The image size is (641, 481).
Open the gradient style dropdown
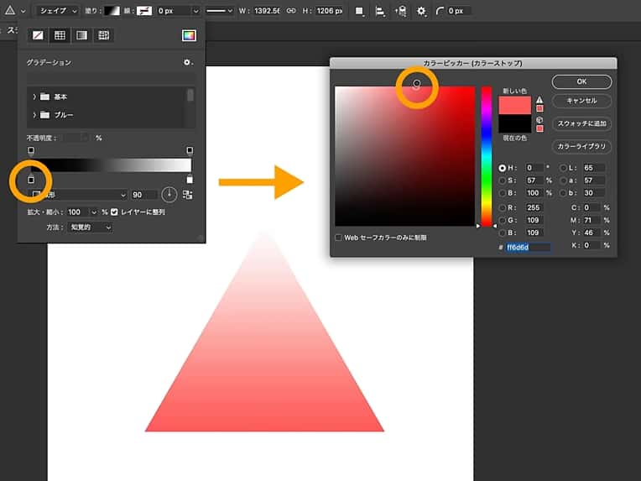point(78,195)
